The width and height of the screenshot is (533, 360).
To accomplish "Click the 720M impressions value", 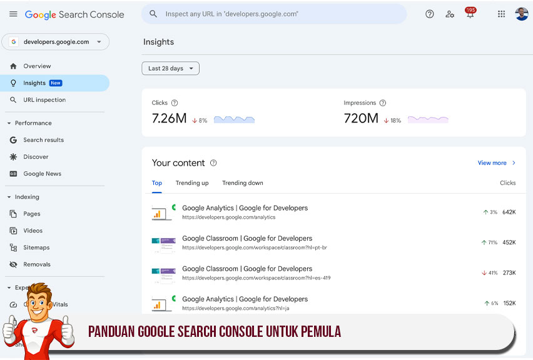I will (361, 119).
